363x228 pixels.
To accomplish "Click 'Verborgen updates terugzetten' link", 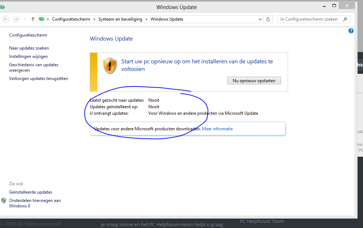I will [x=38, y=79].
